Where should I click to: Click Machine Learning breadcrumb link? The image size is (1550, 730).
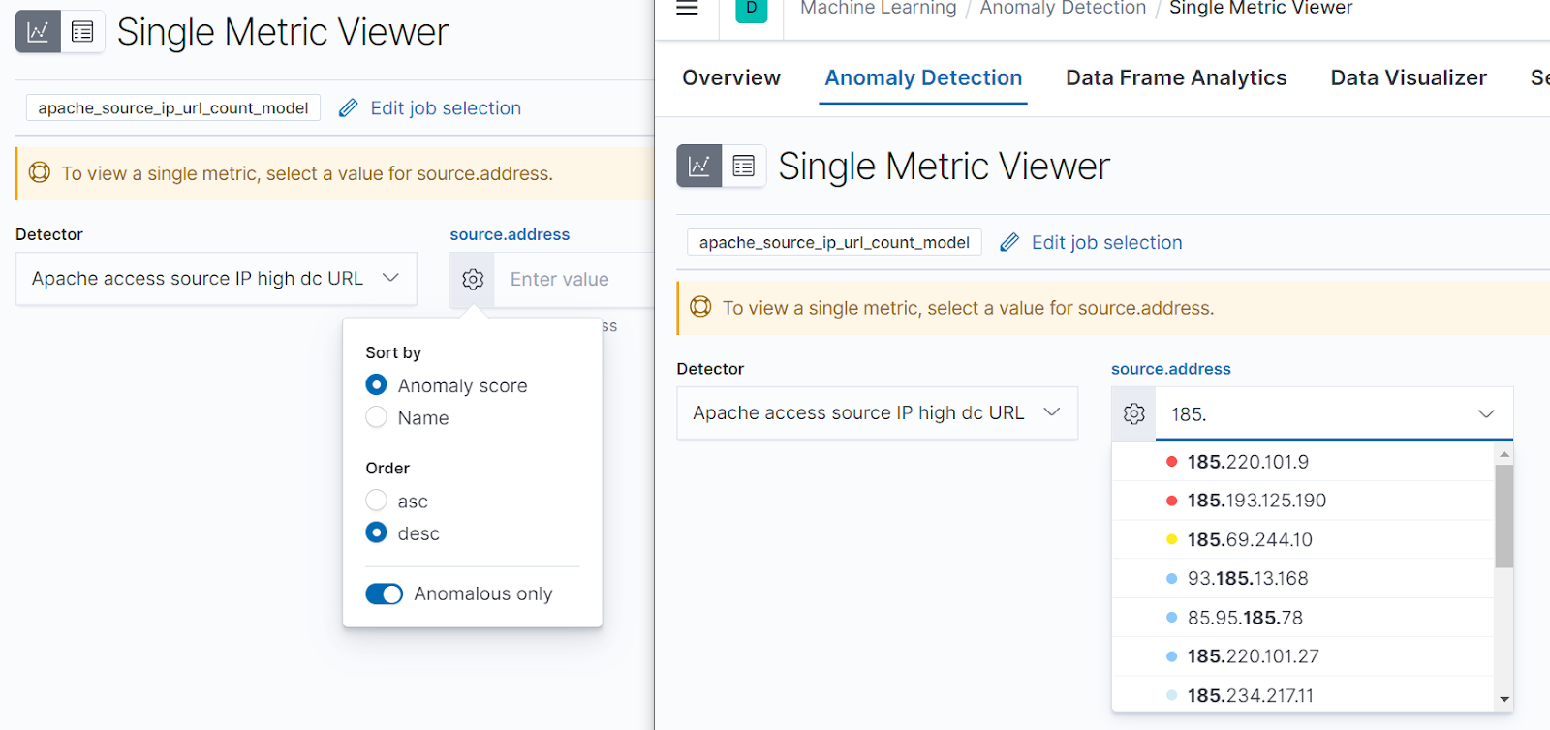(878, 9)
